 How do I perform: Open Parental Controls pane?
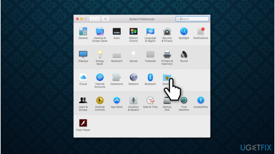coord(100,100)
